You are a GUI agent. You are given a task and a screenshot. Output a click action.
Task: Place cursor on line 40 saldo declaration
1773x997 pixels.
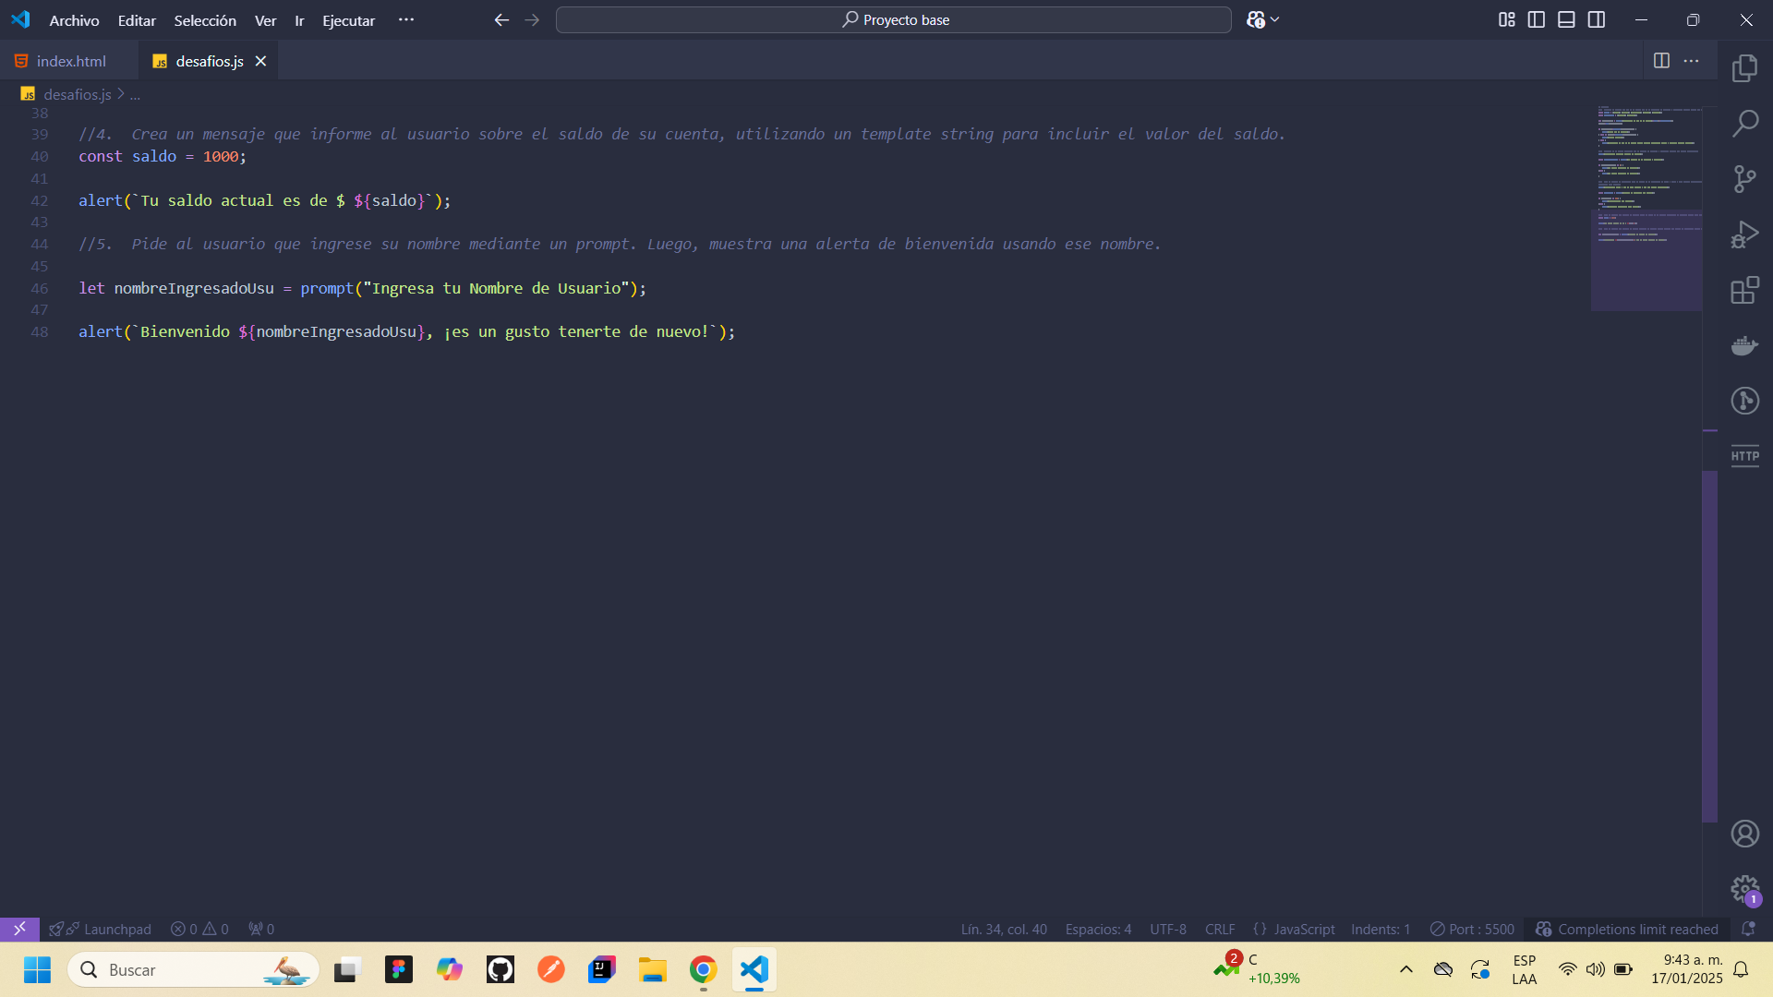coord(163,157)
